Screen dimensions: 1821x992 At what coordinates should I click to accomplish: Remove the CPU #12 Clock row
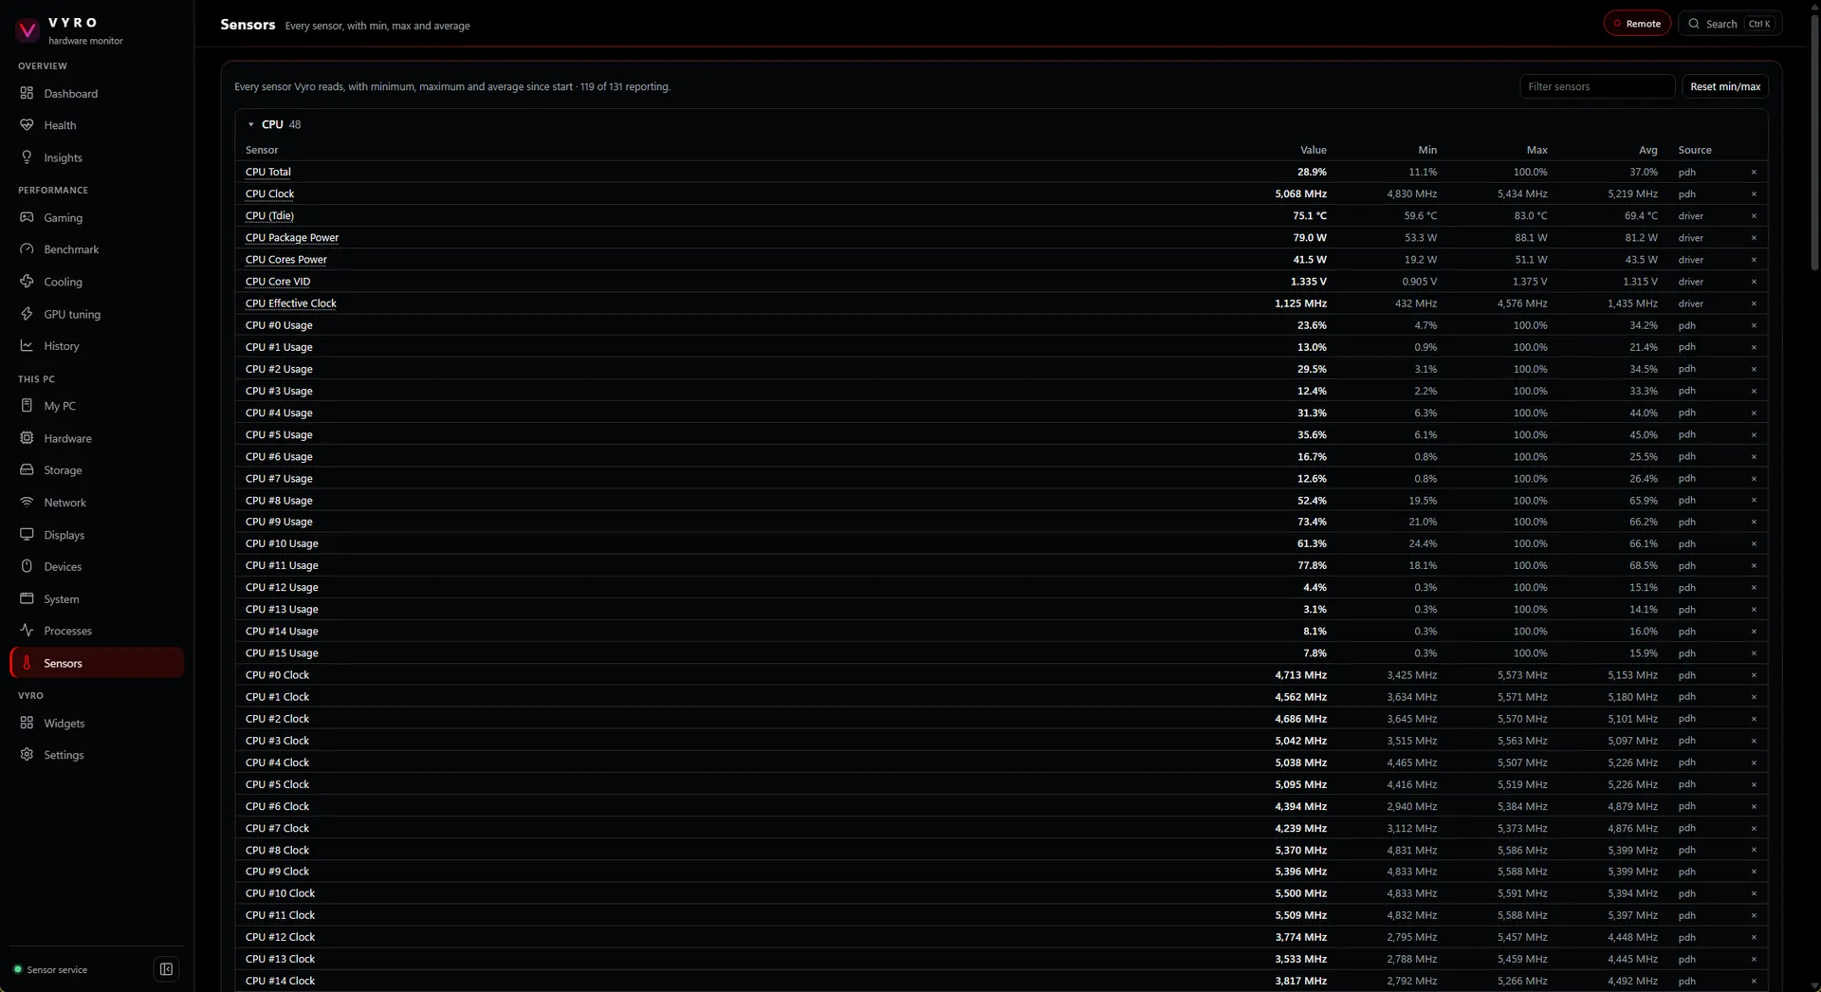tap(1754, 937)
